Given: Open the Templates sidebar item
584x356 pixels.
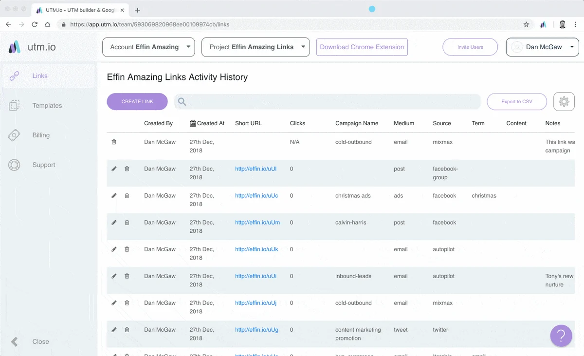Looking at the screenshot, I should [48, 106].
